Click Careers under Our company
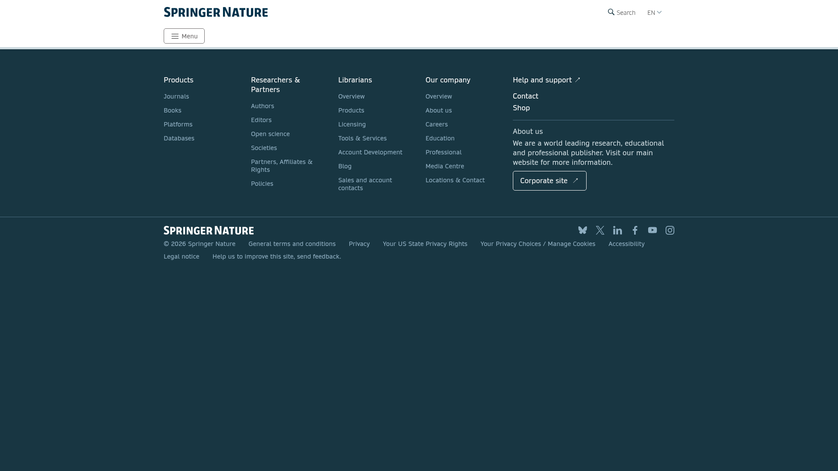This screenshot has height=471, width=838. click(x=436, y=124)
